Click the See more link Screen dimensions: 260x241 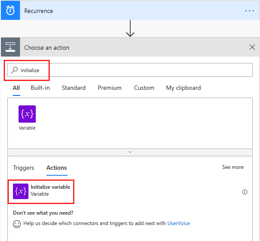(233, 167)
